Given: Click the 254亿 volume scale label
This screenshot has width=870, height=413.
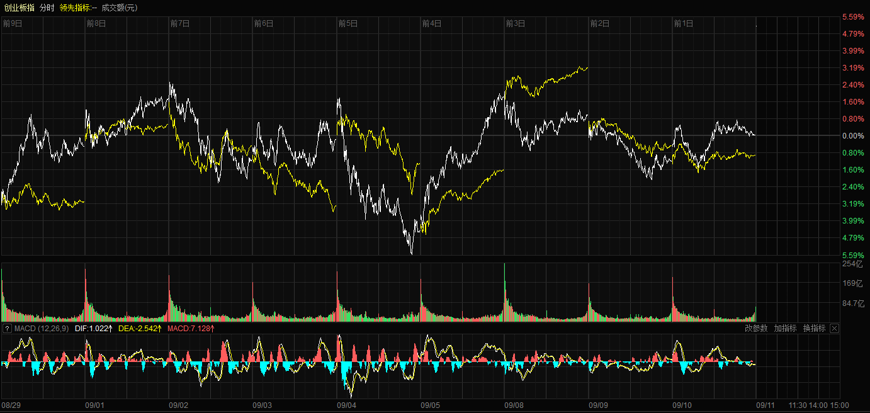Looking at the screenshot, I should click(851, 264).
